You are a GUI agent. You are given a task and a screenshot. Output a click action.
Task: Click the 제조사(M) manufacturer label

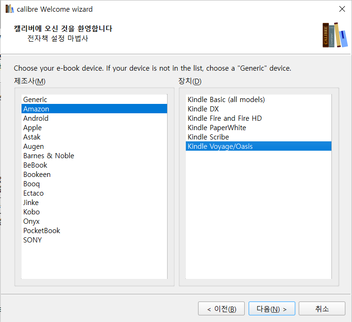pyautogui.click(x=29, y=81)
